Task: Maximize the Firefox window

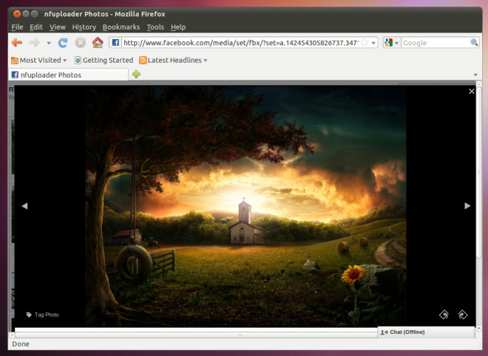Action: [35, 14]
